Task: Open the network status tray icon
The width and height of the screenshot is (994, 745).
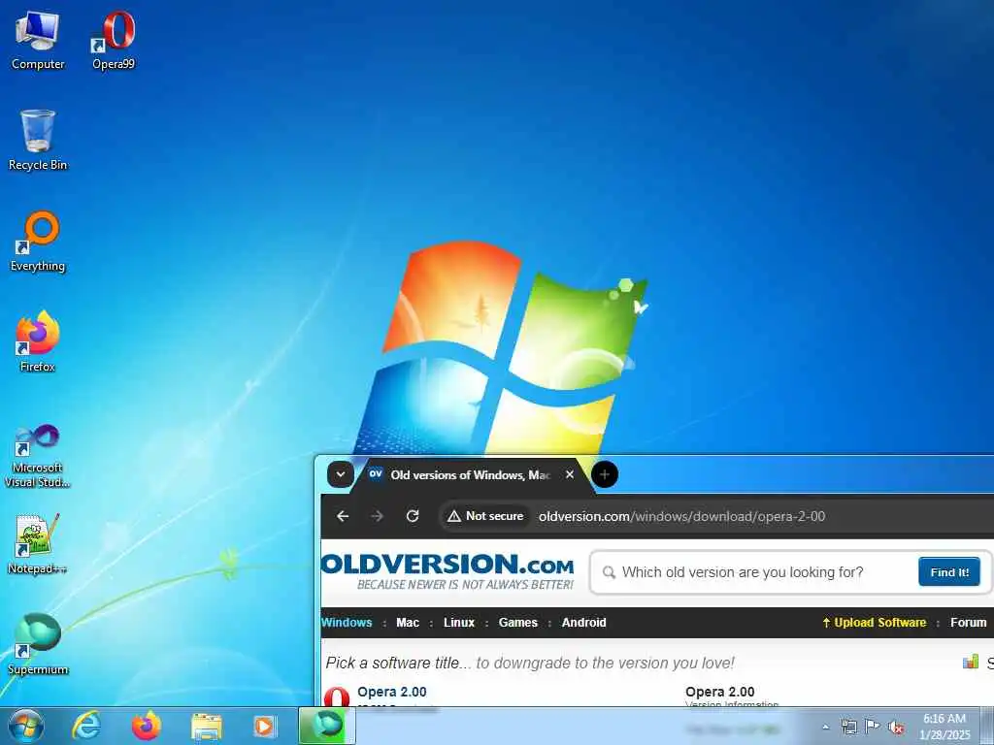Action: tap(848, 727)
